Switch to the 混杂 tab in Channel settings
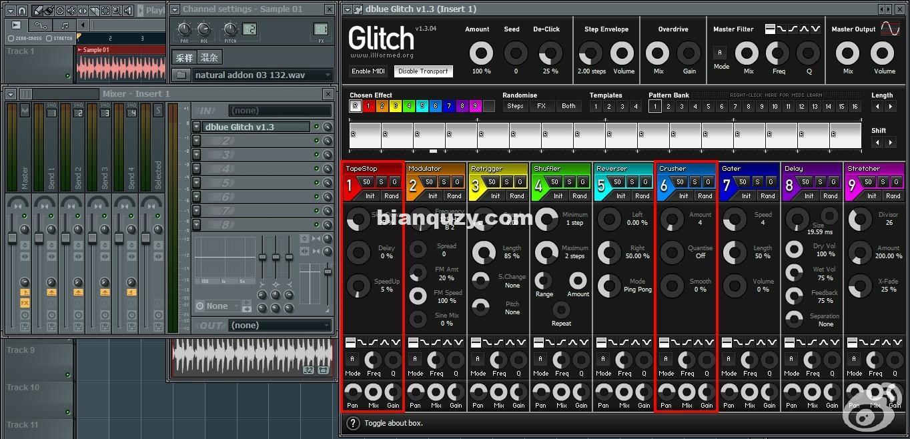Screen dimensions: 910x439 pyautogui.click(x=209, y=57)
